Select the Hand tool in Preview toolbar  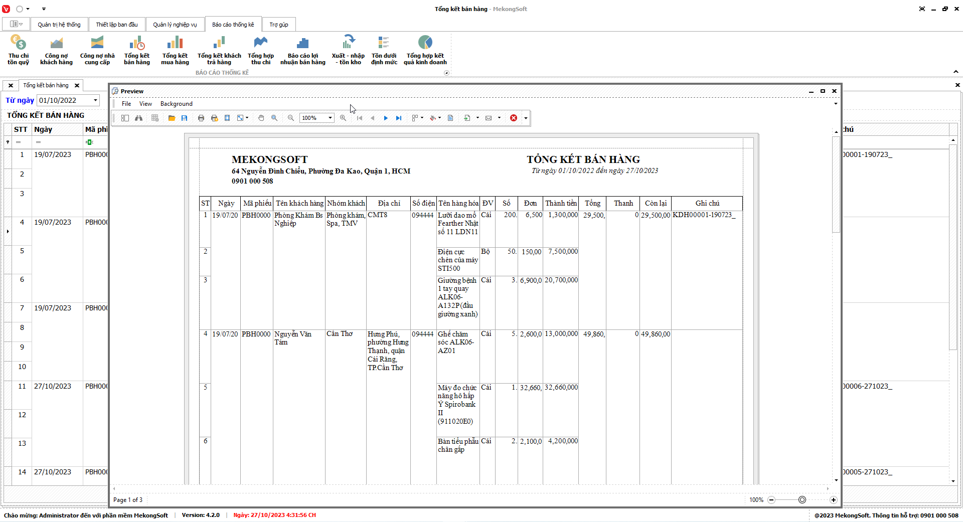click(x=261, y=118)
